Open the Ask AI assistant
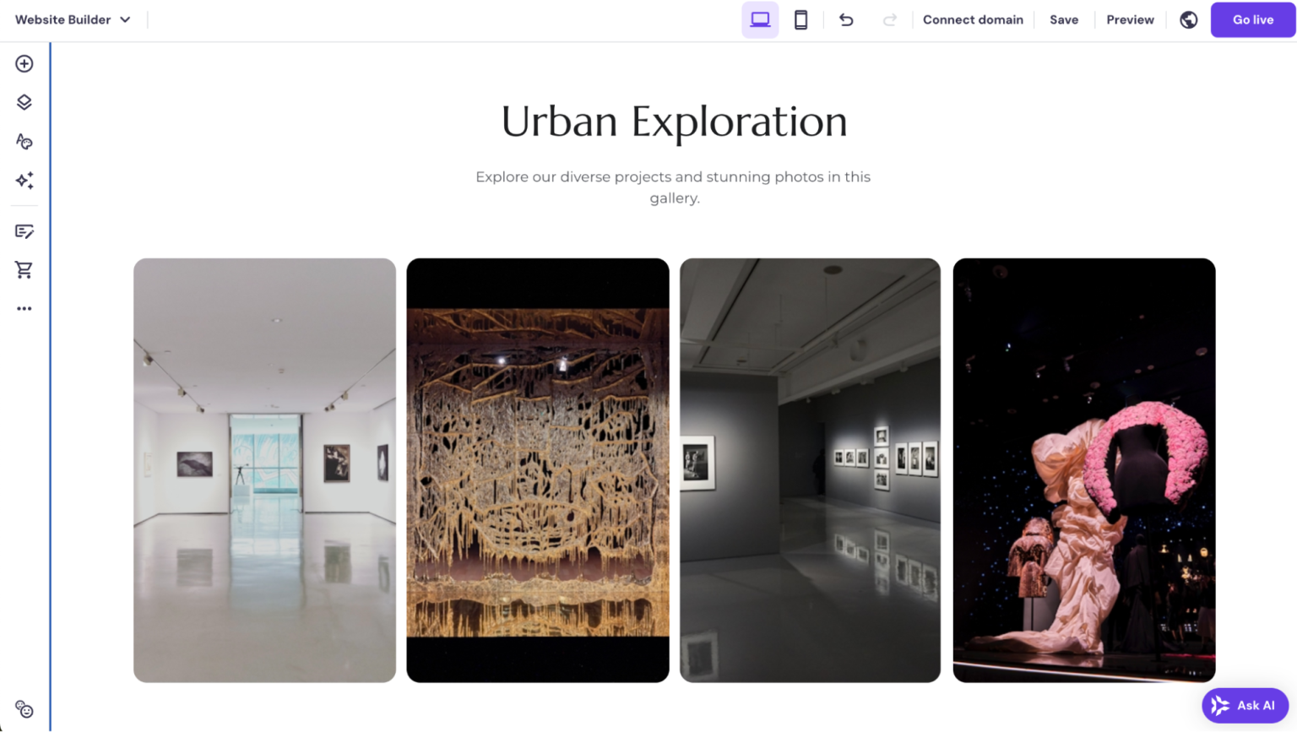 tap(1245, 705)
